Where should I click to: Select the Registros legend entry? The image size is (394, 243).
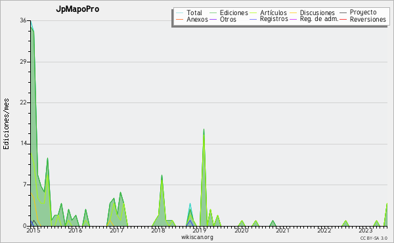tap(269, 19)
